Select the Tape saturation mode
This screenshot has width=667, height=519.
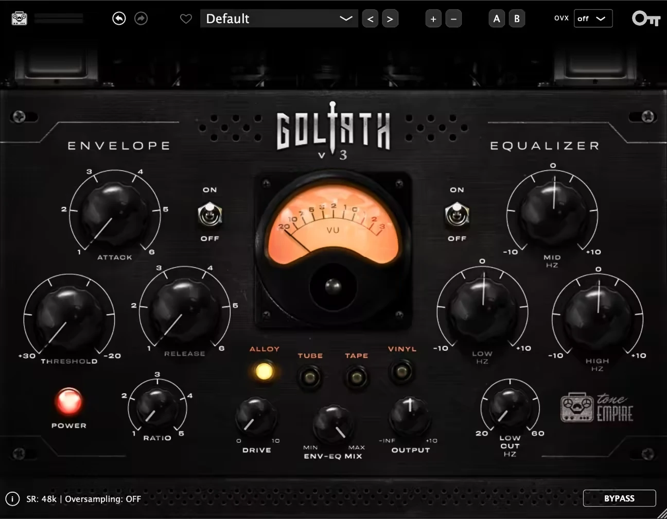click(356, 377)
